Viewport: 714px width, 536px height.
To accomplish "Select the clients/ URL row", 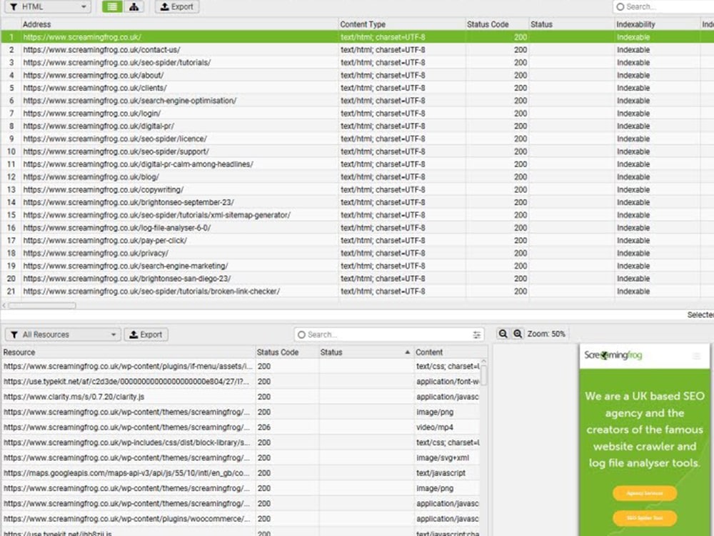I will point(357,88).
